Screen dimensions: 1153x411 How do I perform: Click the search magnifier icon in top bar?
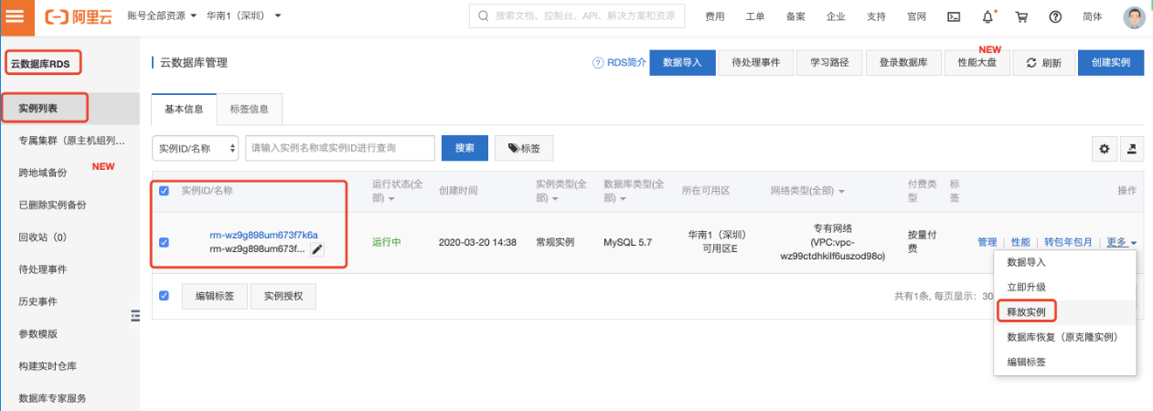coord(483,16)
